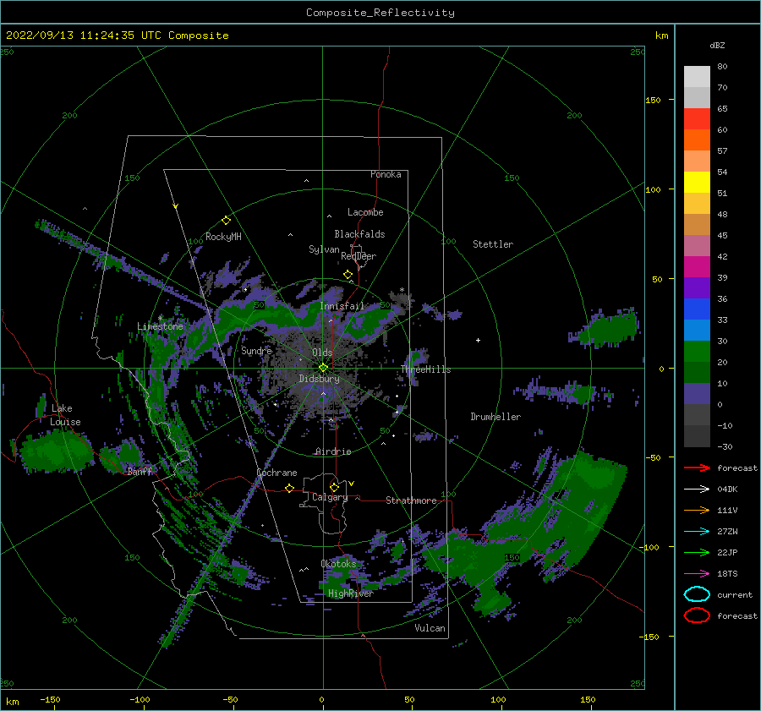Click the cyan 'current' ellipse in the legend

697,594
